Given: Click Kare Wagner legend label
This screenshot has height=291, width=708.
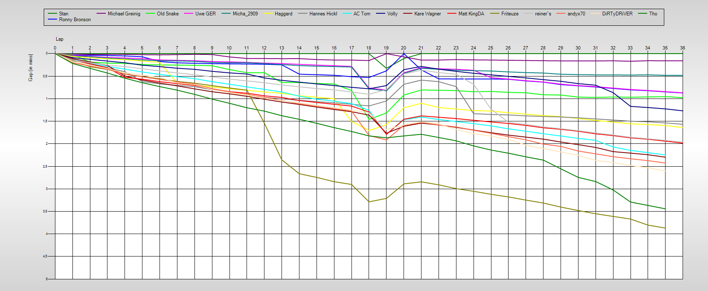Looking at the screenshot, I should tap(427, 14).
